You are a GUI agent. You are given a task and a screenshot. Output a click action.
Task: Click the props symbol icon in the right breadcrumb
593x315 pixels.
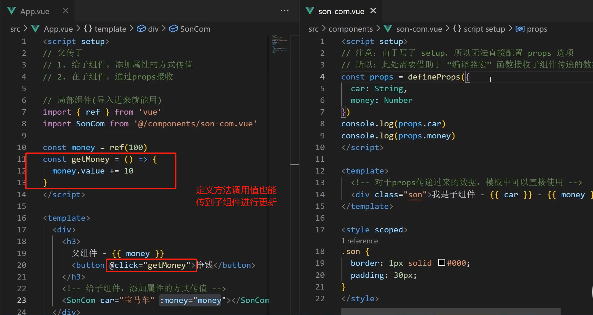tap(520, 29)
